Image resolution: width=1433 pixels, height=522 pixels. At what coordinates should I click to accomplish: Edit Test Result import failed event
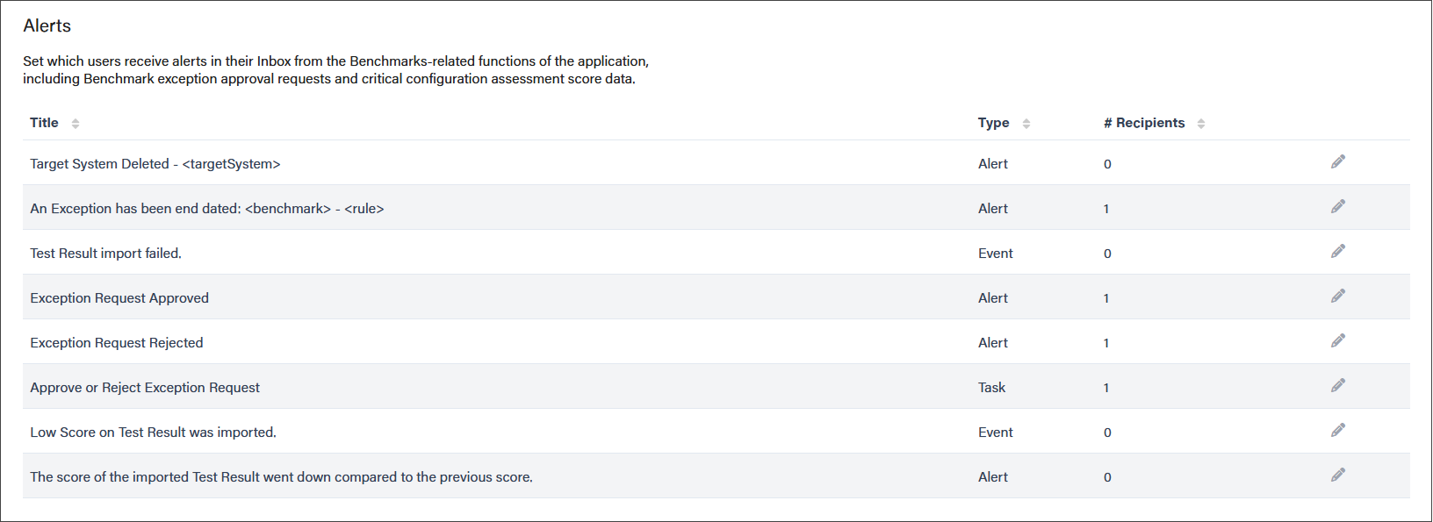[x=1337, y=251]
